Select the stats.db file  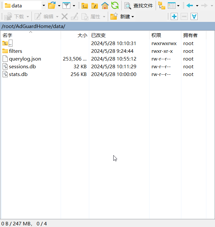(18, 74)
